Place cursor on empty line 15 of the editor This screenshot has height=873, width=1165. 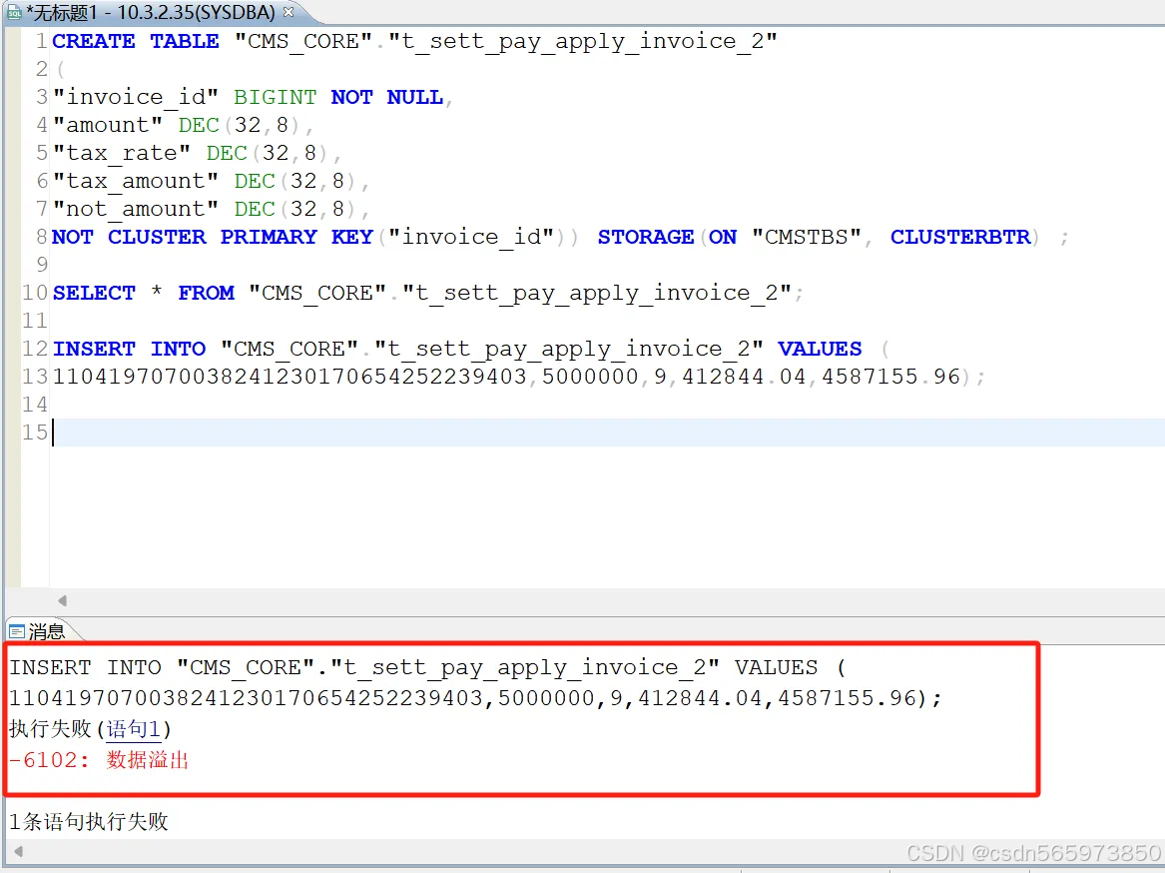pyautogui.click(x=608, y=433)
